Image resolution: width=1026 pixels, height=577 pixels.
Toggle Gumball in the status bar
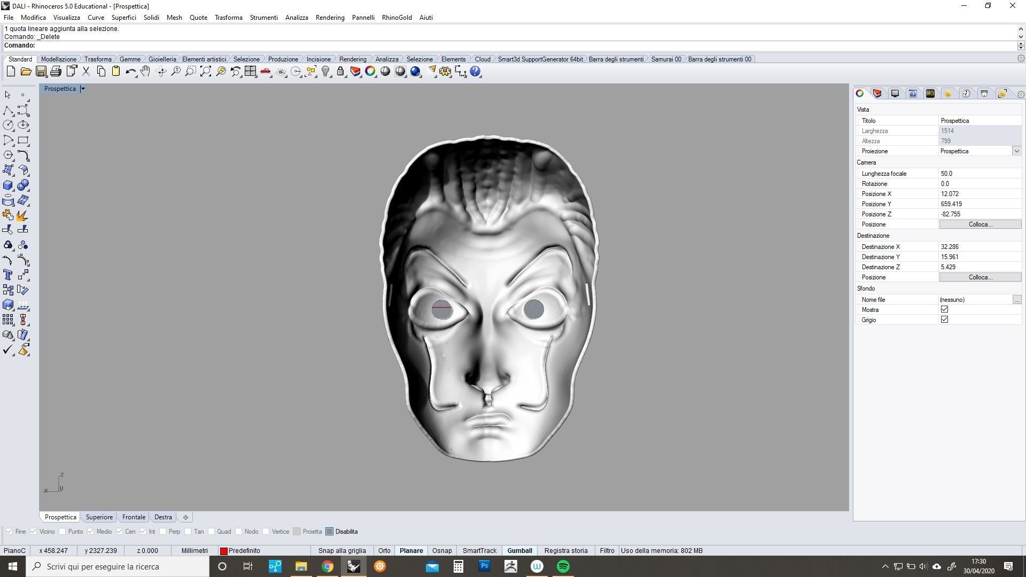519,550
